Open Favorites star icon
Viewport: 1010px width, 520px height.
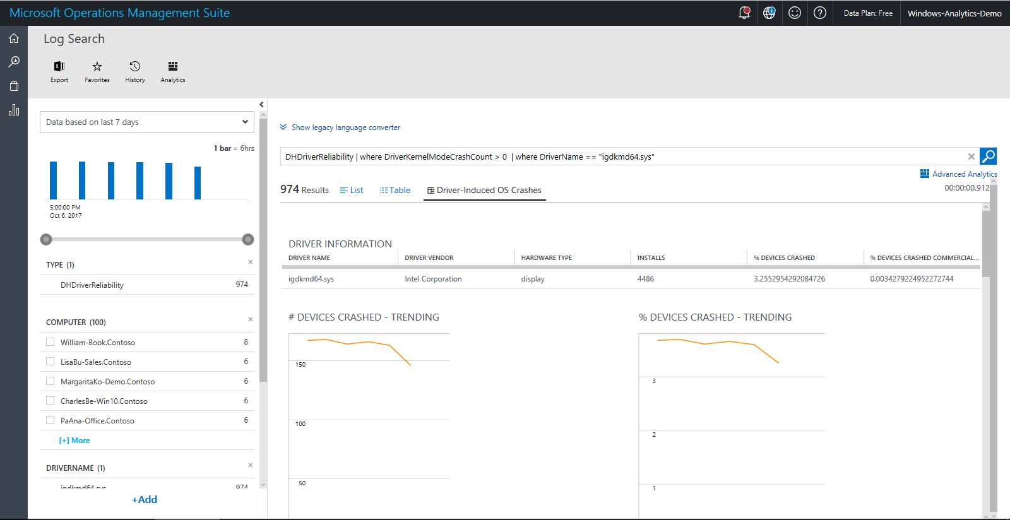pyautogui.click(x=97, y=67)
